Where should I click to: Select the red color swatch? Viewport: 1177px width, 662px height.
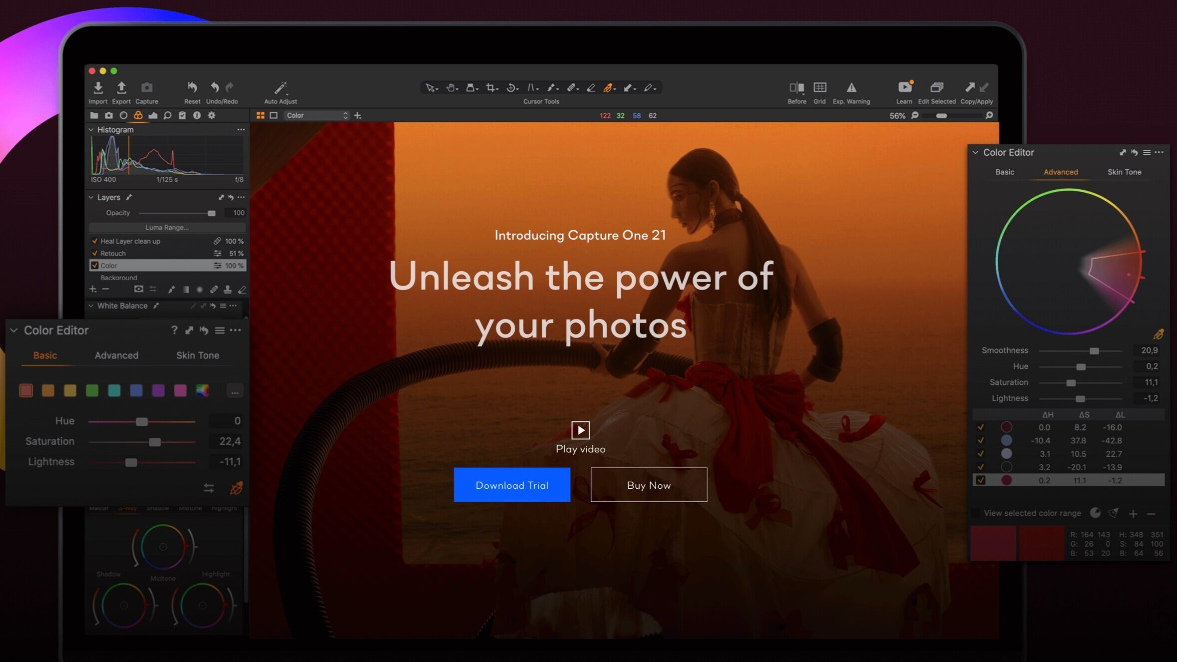[26, 390]
